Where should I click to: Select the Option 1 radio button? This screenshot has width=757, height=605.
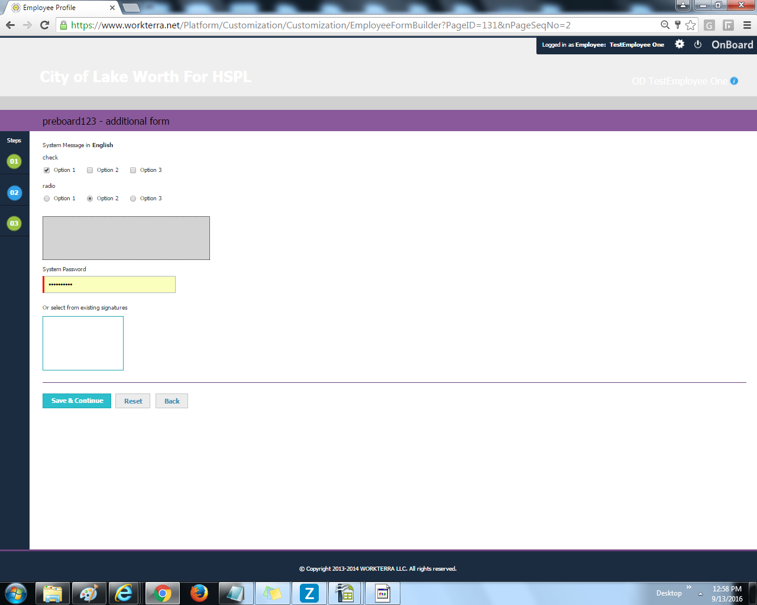click(47, 199)
